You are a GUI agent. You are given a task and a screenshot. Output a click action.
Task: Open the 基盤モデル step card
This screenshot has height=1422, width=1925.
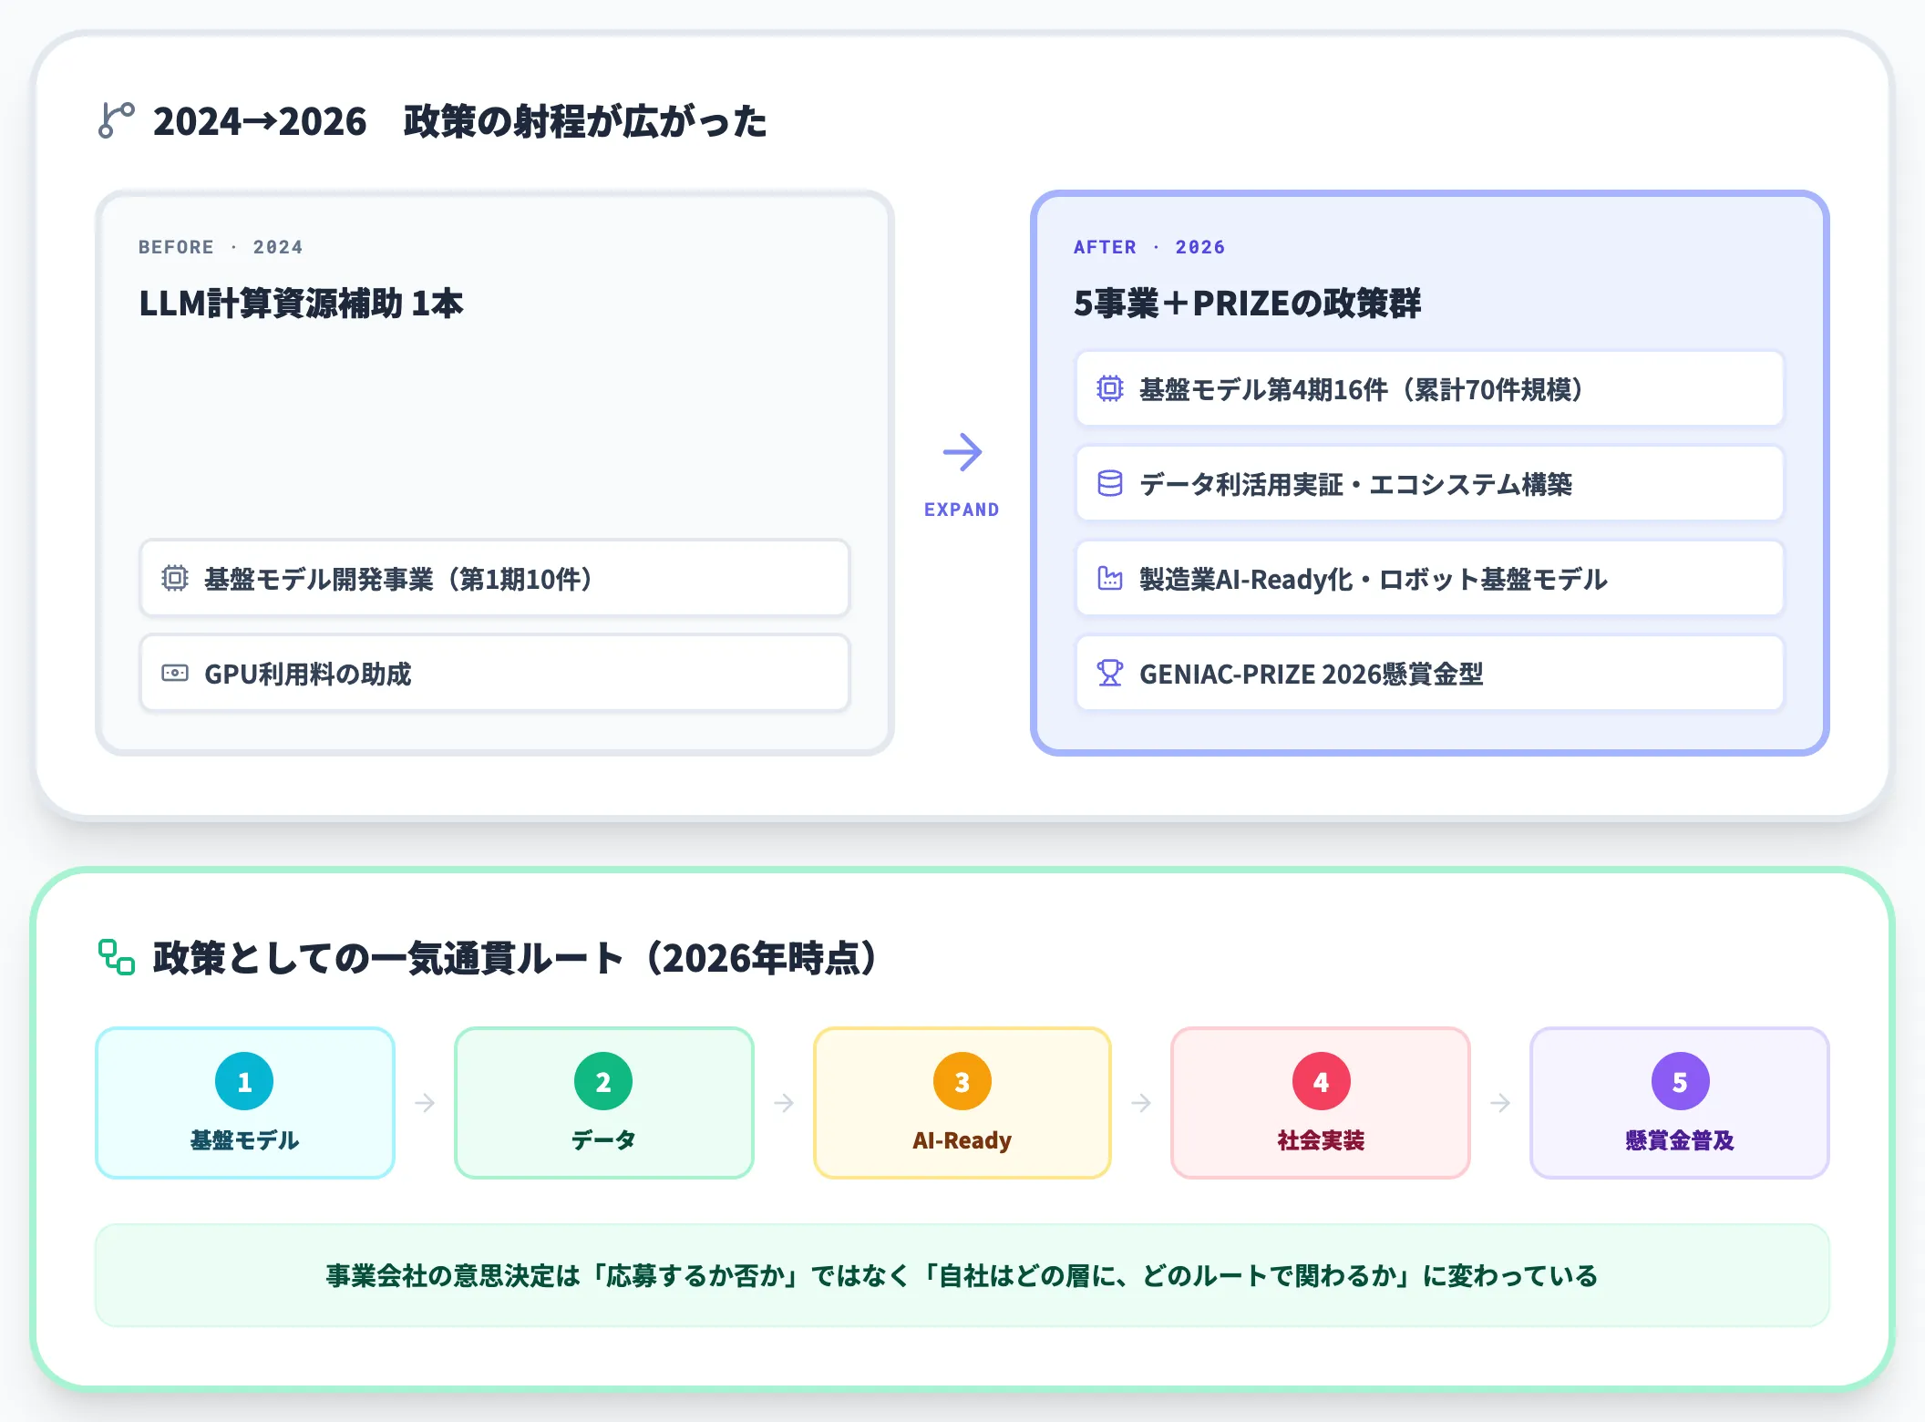(245, 1103)
